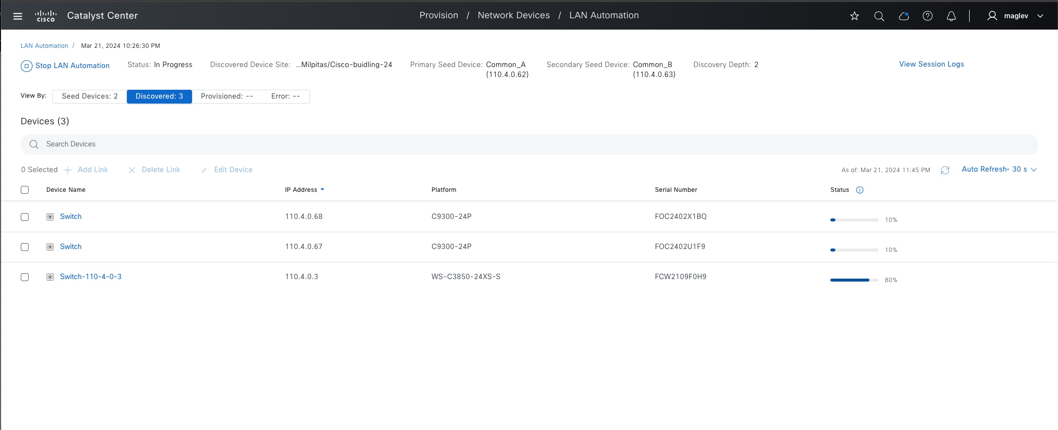1058x430 pixels.
Task: Click into the Search Devices field
Action: click(529, 144)
